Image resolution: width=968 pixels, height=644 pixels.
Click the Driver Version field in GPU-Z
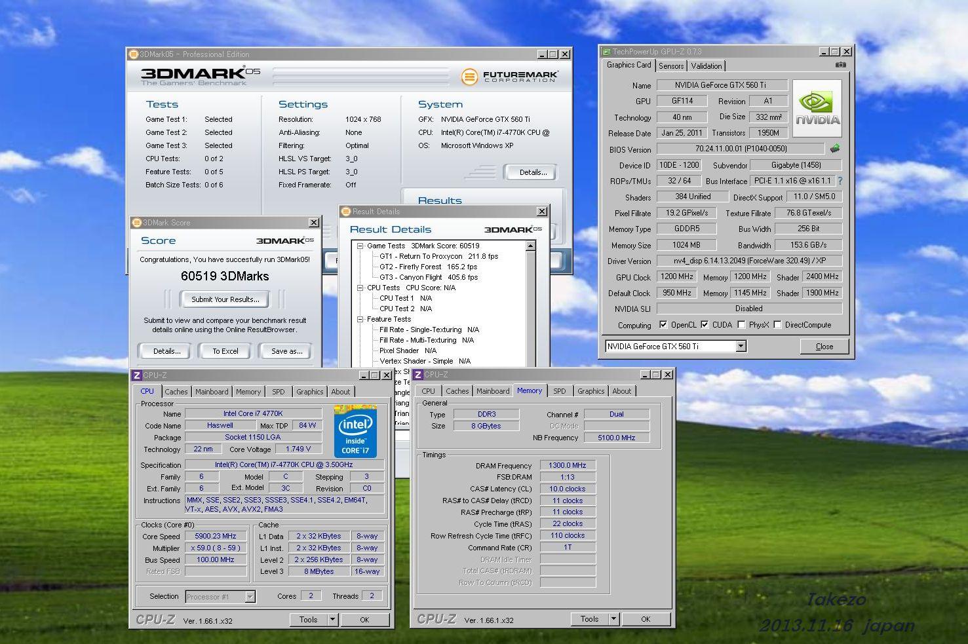[x=749, y=261]
